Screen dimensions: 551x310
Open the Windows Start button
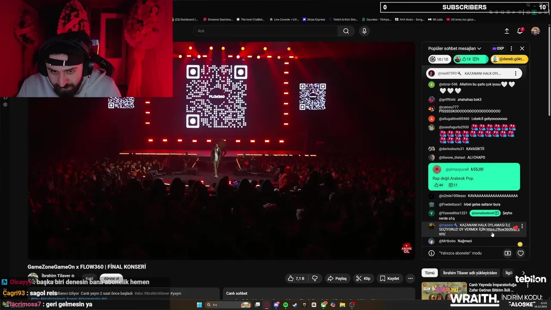tap(199, 305)
